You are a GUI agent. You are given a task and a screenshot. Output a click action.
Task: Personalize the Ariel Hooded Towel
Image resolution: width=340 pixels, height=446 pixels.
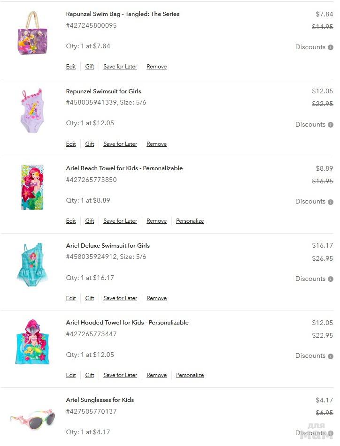[x=190, y=376]
